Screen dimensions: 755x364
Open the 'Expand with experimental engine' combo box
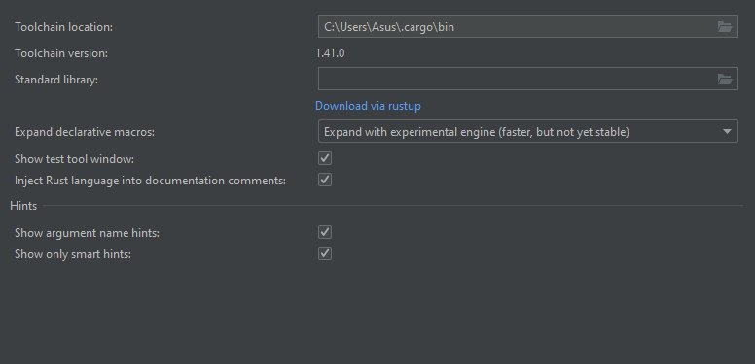coord(527,132)
